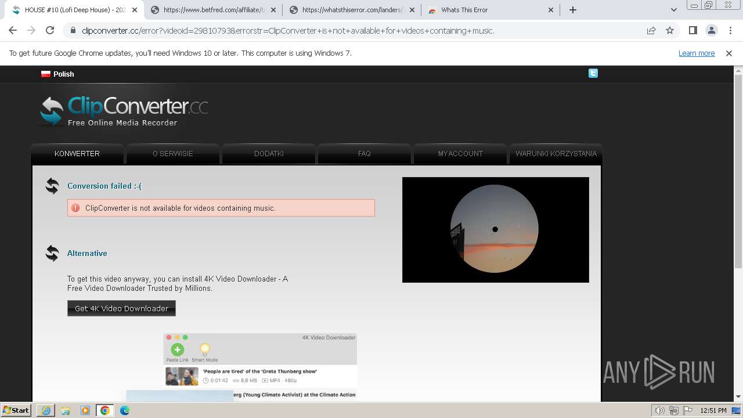Click the arrows icon beside Alternative heading
Viewport: 743px width, 418px height.
[x=52, y=253]
